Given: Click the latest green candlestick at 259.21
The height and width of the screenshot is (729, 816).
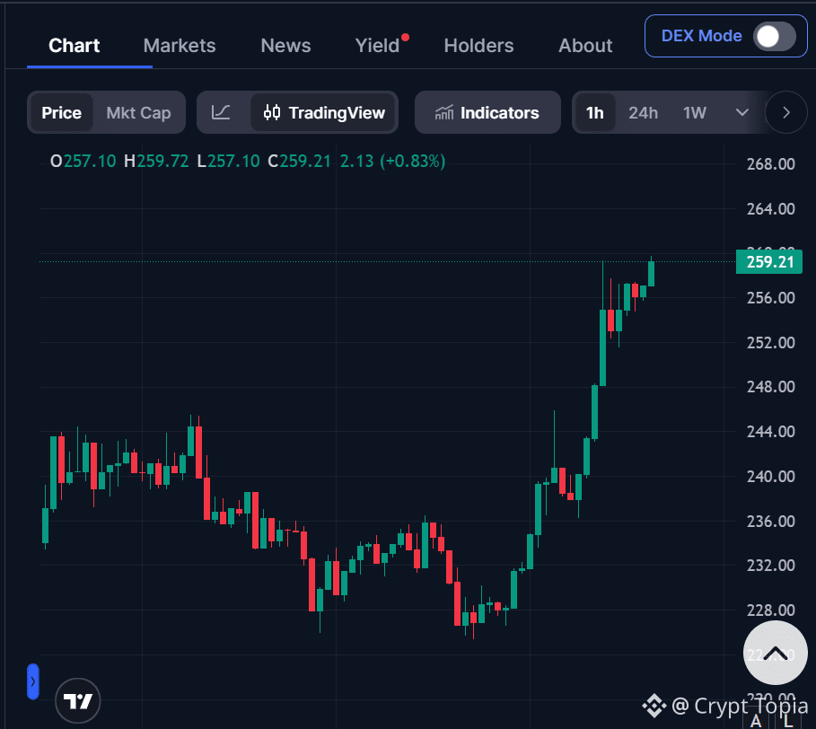Looking at the screenshot, I should pyautogui.click(x=651, y=274).
